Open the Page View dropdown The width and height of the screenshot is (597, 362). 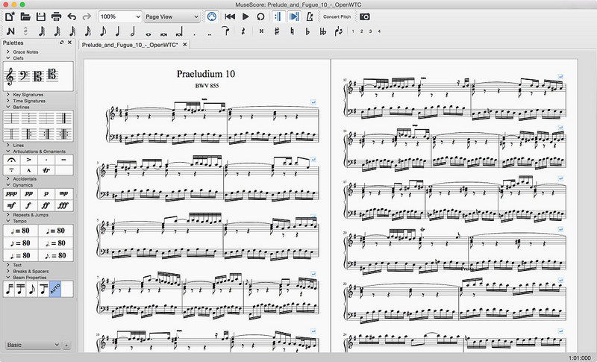click(x=172, y=16)
